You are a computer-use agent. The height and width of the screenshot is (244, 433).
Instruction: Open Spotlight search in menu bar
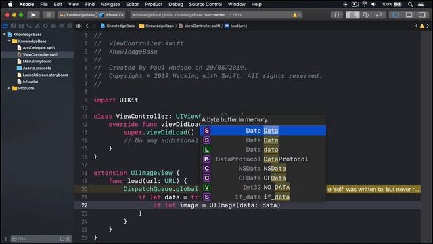(x=411, y=5)
